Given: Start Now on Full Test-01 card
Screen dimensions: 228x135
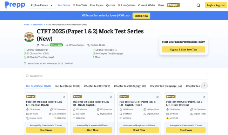Looking at the screenshot, I should click(x=46, y=130).
